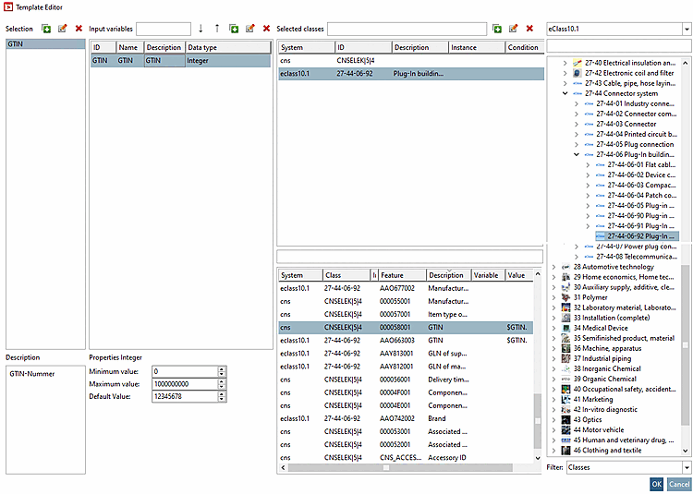Click the Input variables text field
The height and width of the screenshot is (494, 693).
point(164,30)
